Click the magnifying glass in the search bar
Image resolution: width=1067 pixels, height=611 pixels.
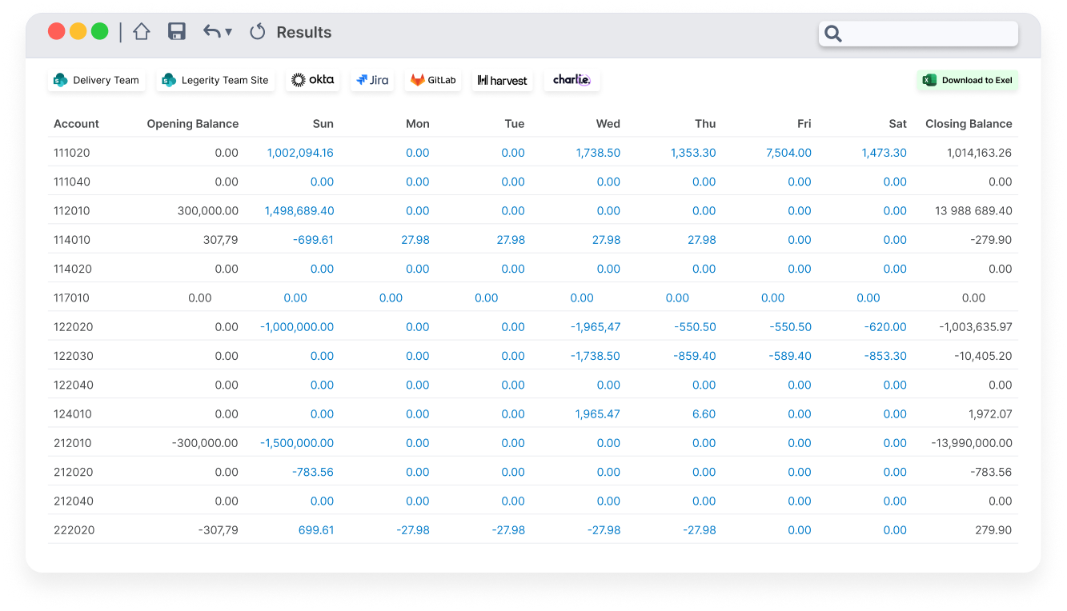[832, 34]
